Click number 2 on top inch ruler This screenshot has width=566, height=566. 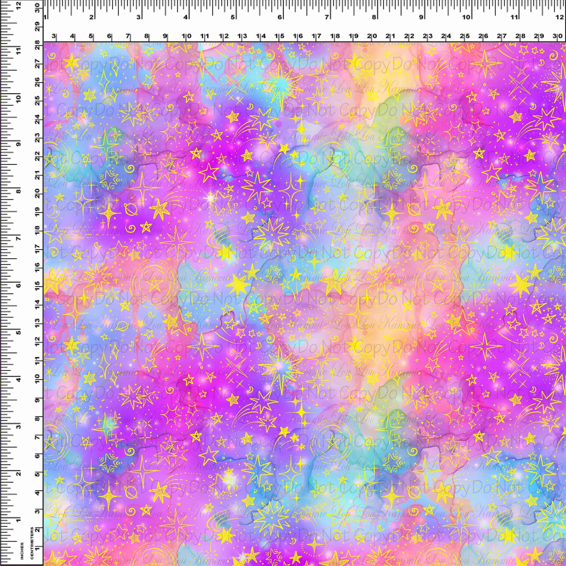point(92,17)
